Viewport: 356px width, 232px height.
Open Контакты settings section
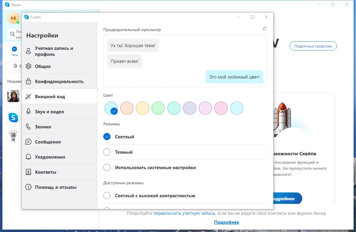(59, 172)
